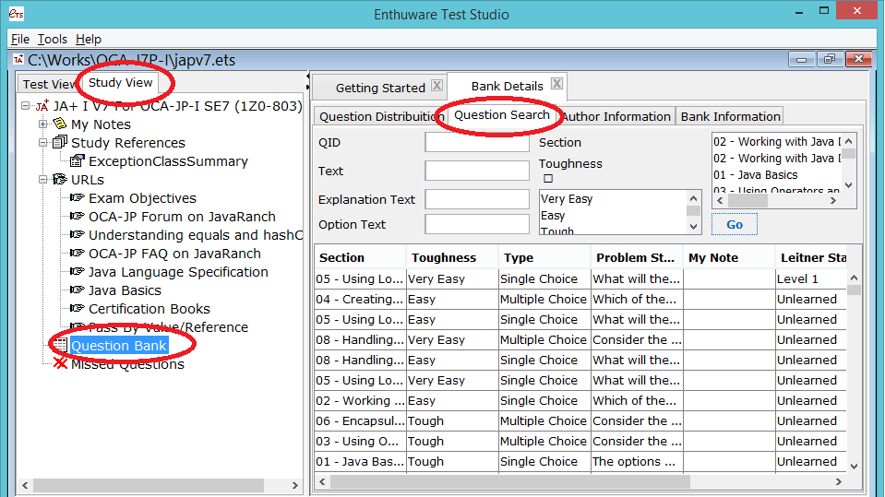Close the Bank Details tab
This screenshot has height=497, width=885.
tap(556, 84)
